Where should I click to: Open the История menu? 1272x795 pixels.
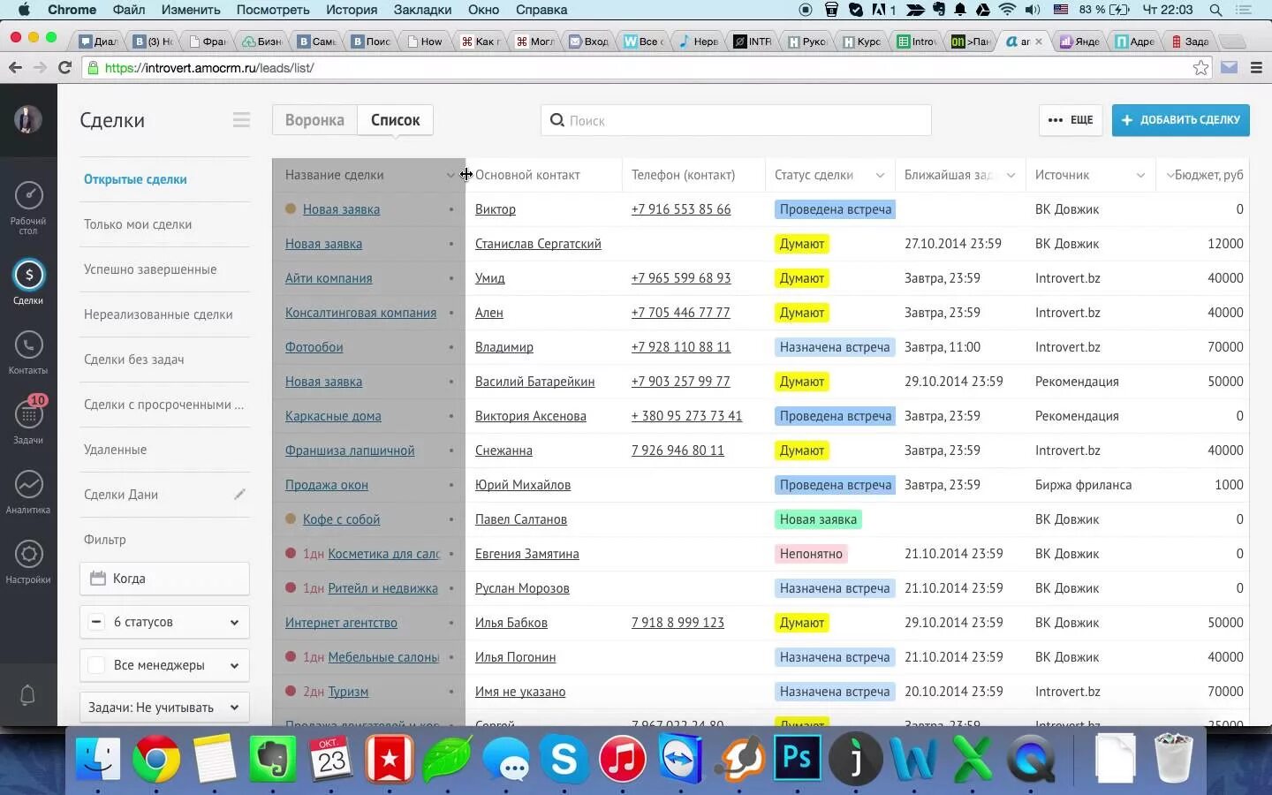[352, 10]
